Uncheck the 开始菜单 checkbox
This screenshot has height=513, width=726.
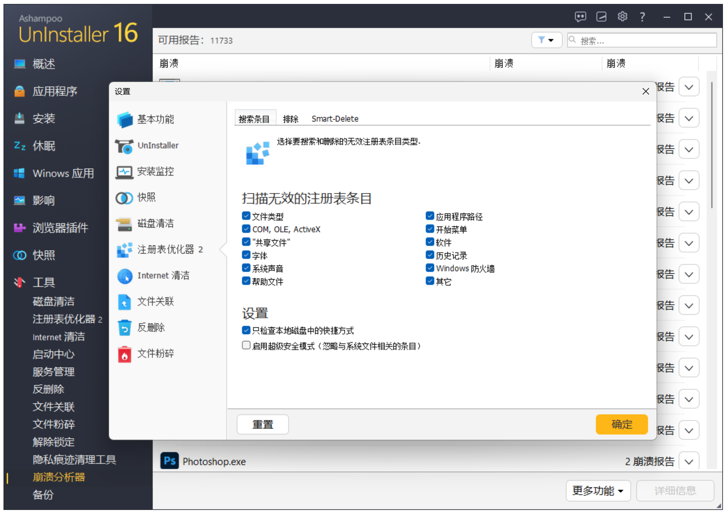point(430,229)
